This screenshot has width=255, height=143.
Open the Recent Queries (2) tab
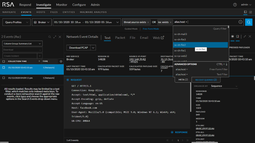(206, 80)
